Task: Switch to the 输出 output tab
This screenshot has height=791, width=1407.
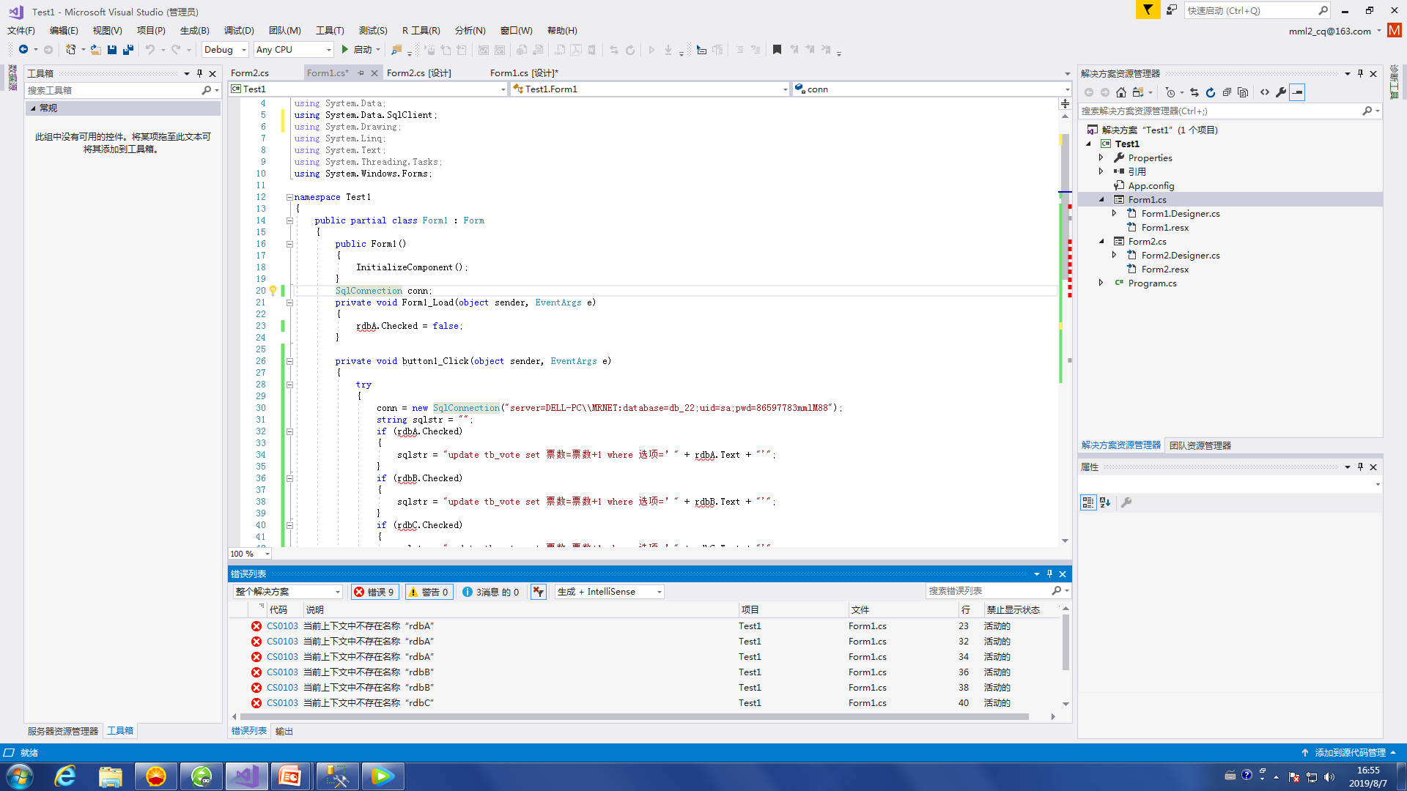Action: coord(284,732)
